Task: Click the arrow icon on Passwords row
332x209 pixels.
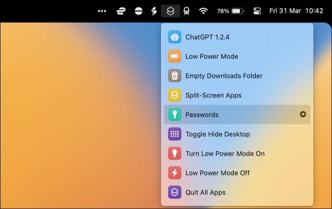Action: [303, 114]
